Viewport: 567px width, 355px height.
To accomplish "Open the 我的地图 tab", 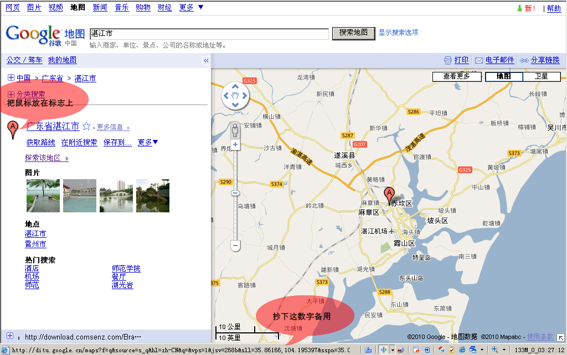I will (62, 60).
